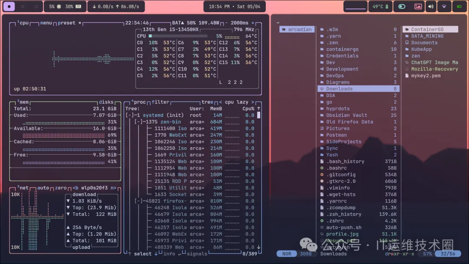Click the battery status icon in top bar

point(458,7)
